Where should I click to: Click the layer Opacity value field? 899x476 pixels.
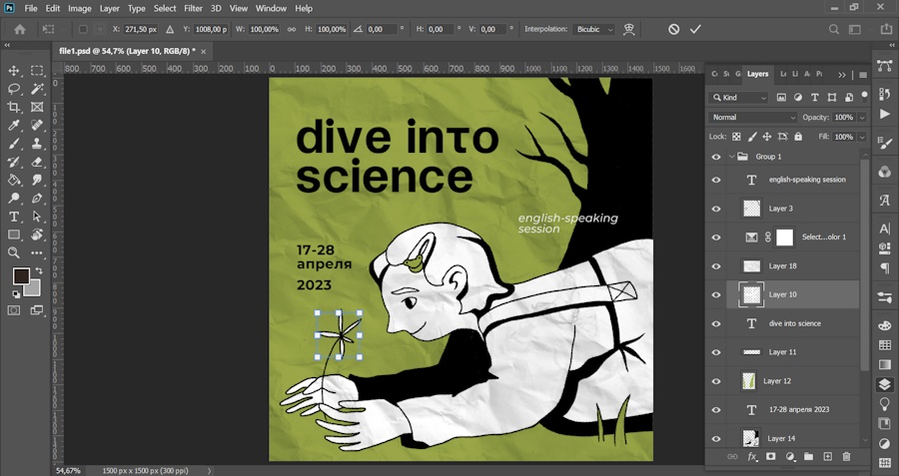[x=842, y=118]
